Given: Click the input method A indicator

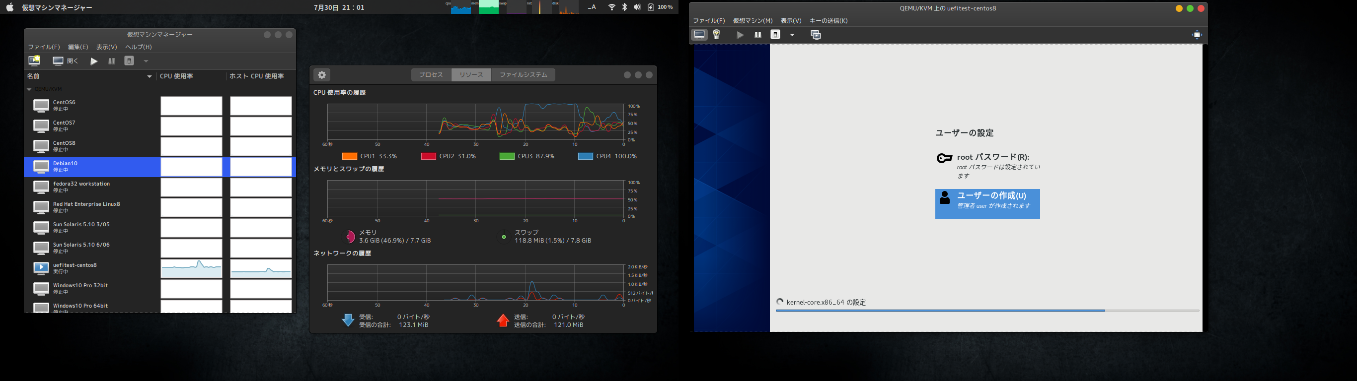Looking at the screenshot, I should [x=592, y=7].
